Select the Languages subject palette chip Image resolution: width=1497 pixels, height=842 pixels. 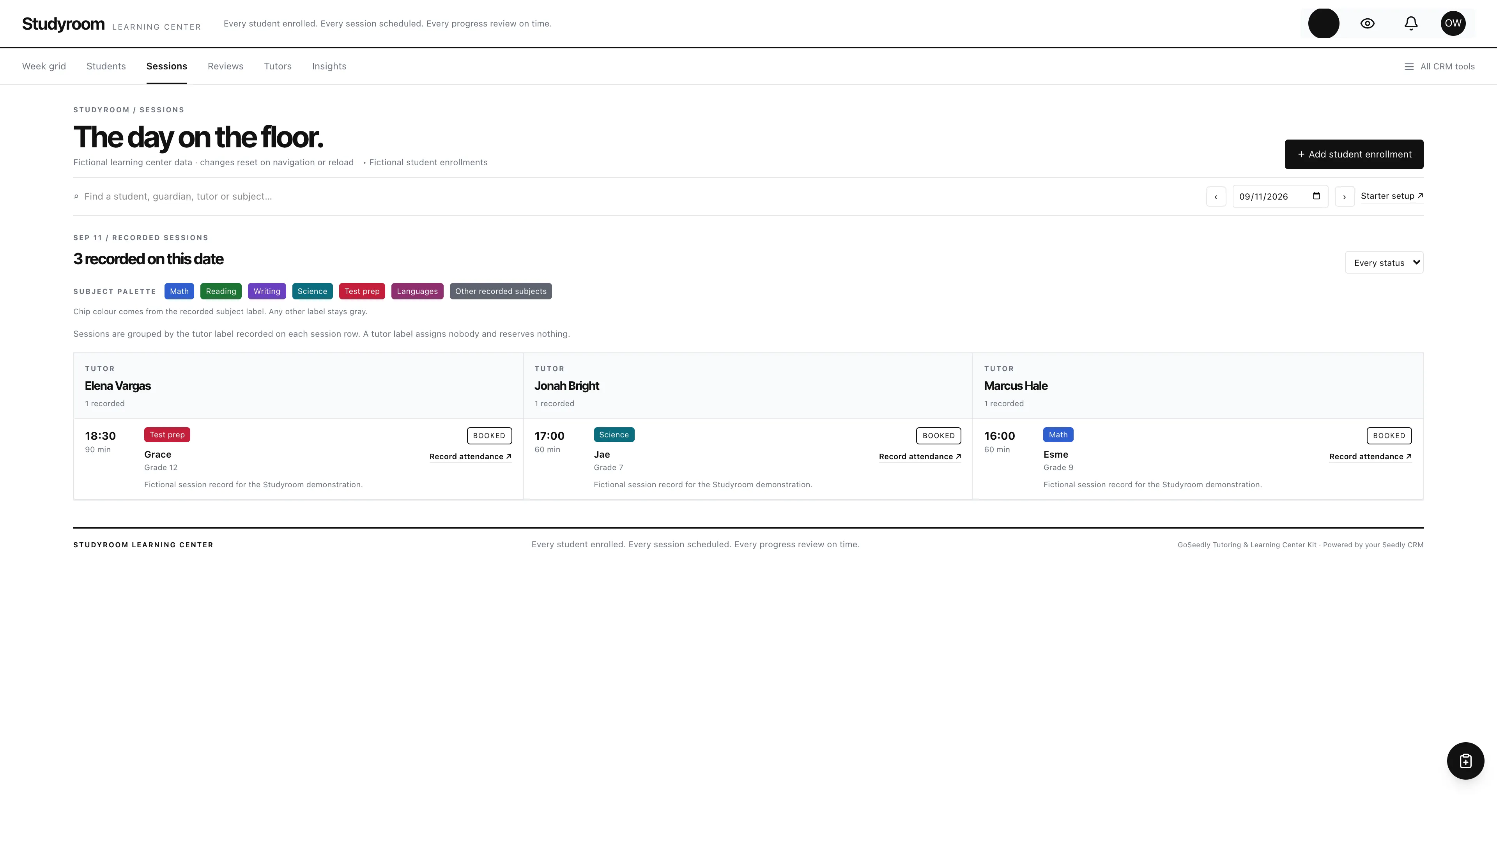(417, 291)
